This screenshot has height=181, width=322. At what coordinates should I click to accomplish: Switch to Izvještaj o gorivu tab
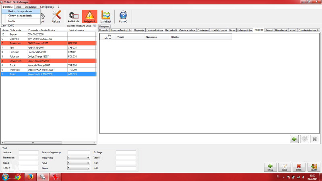219,30
